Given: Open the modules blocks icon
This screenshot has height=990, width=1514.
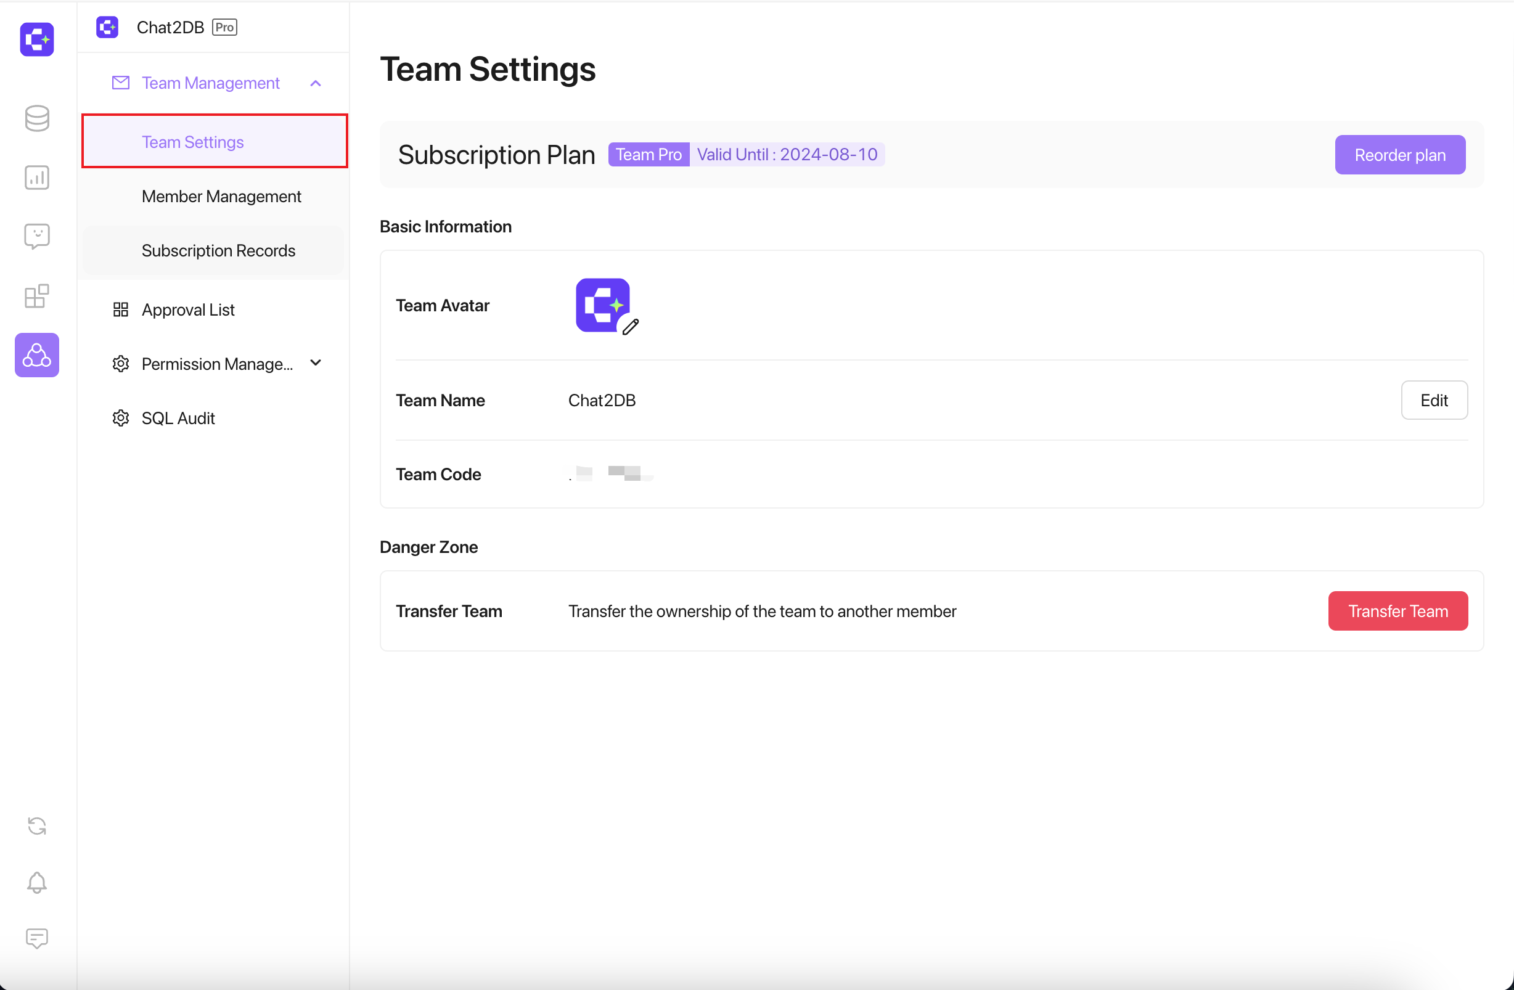Looking at the screenshot, I should click(37, 296).
